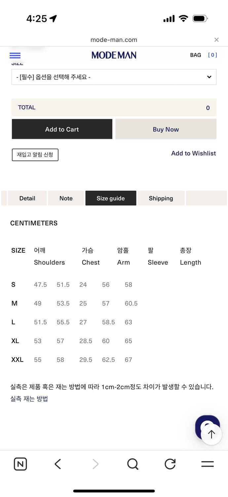This screenshot has width=228, height=497.
Task: Open the browser options menu icon
Action: point(208,464)
